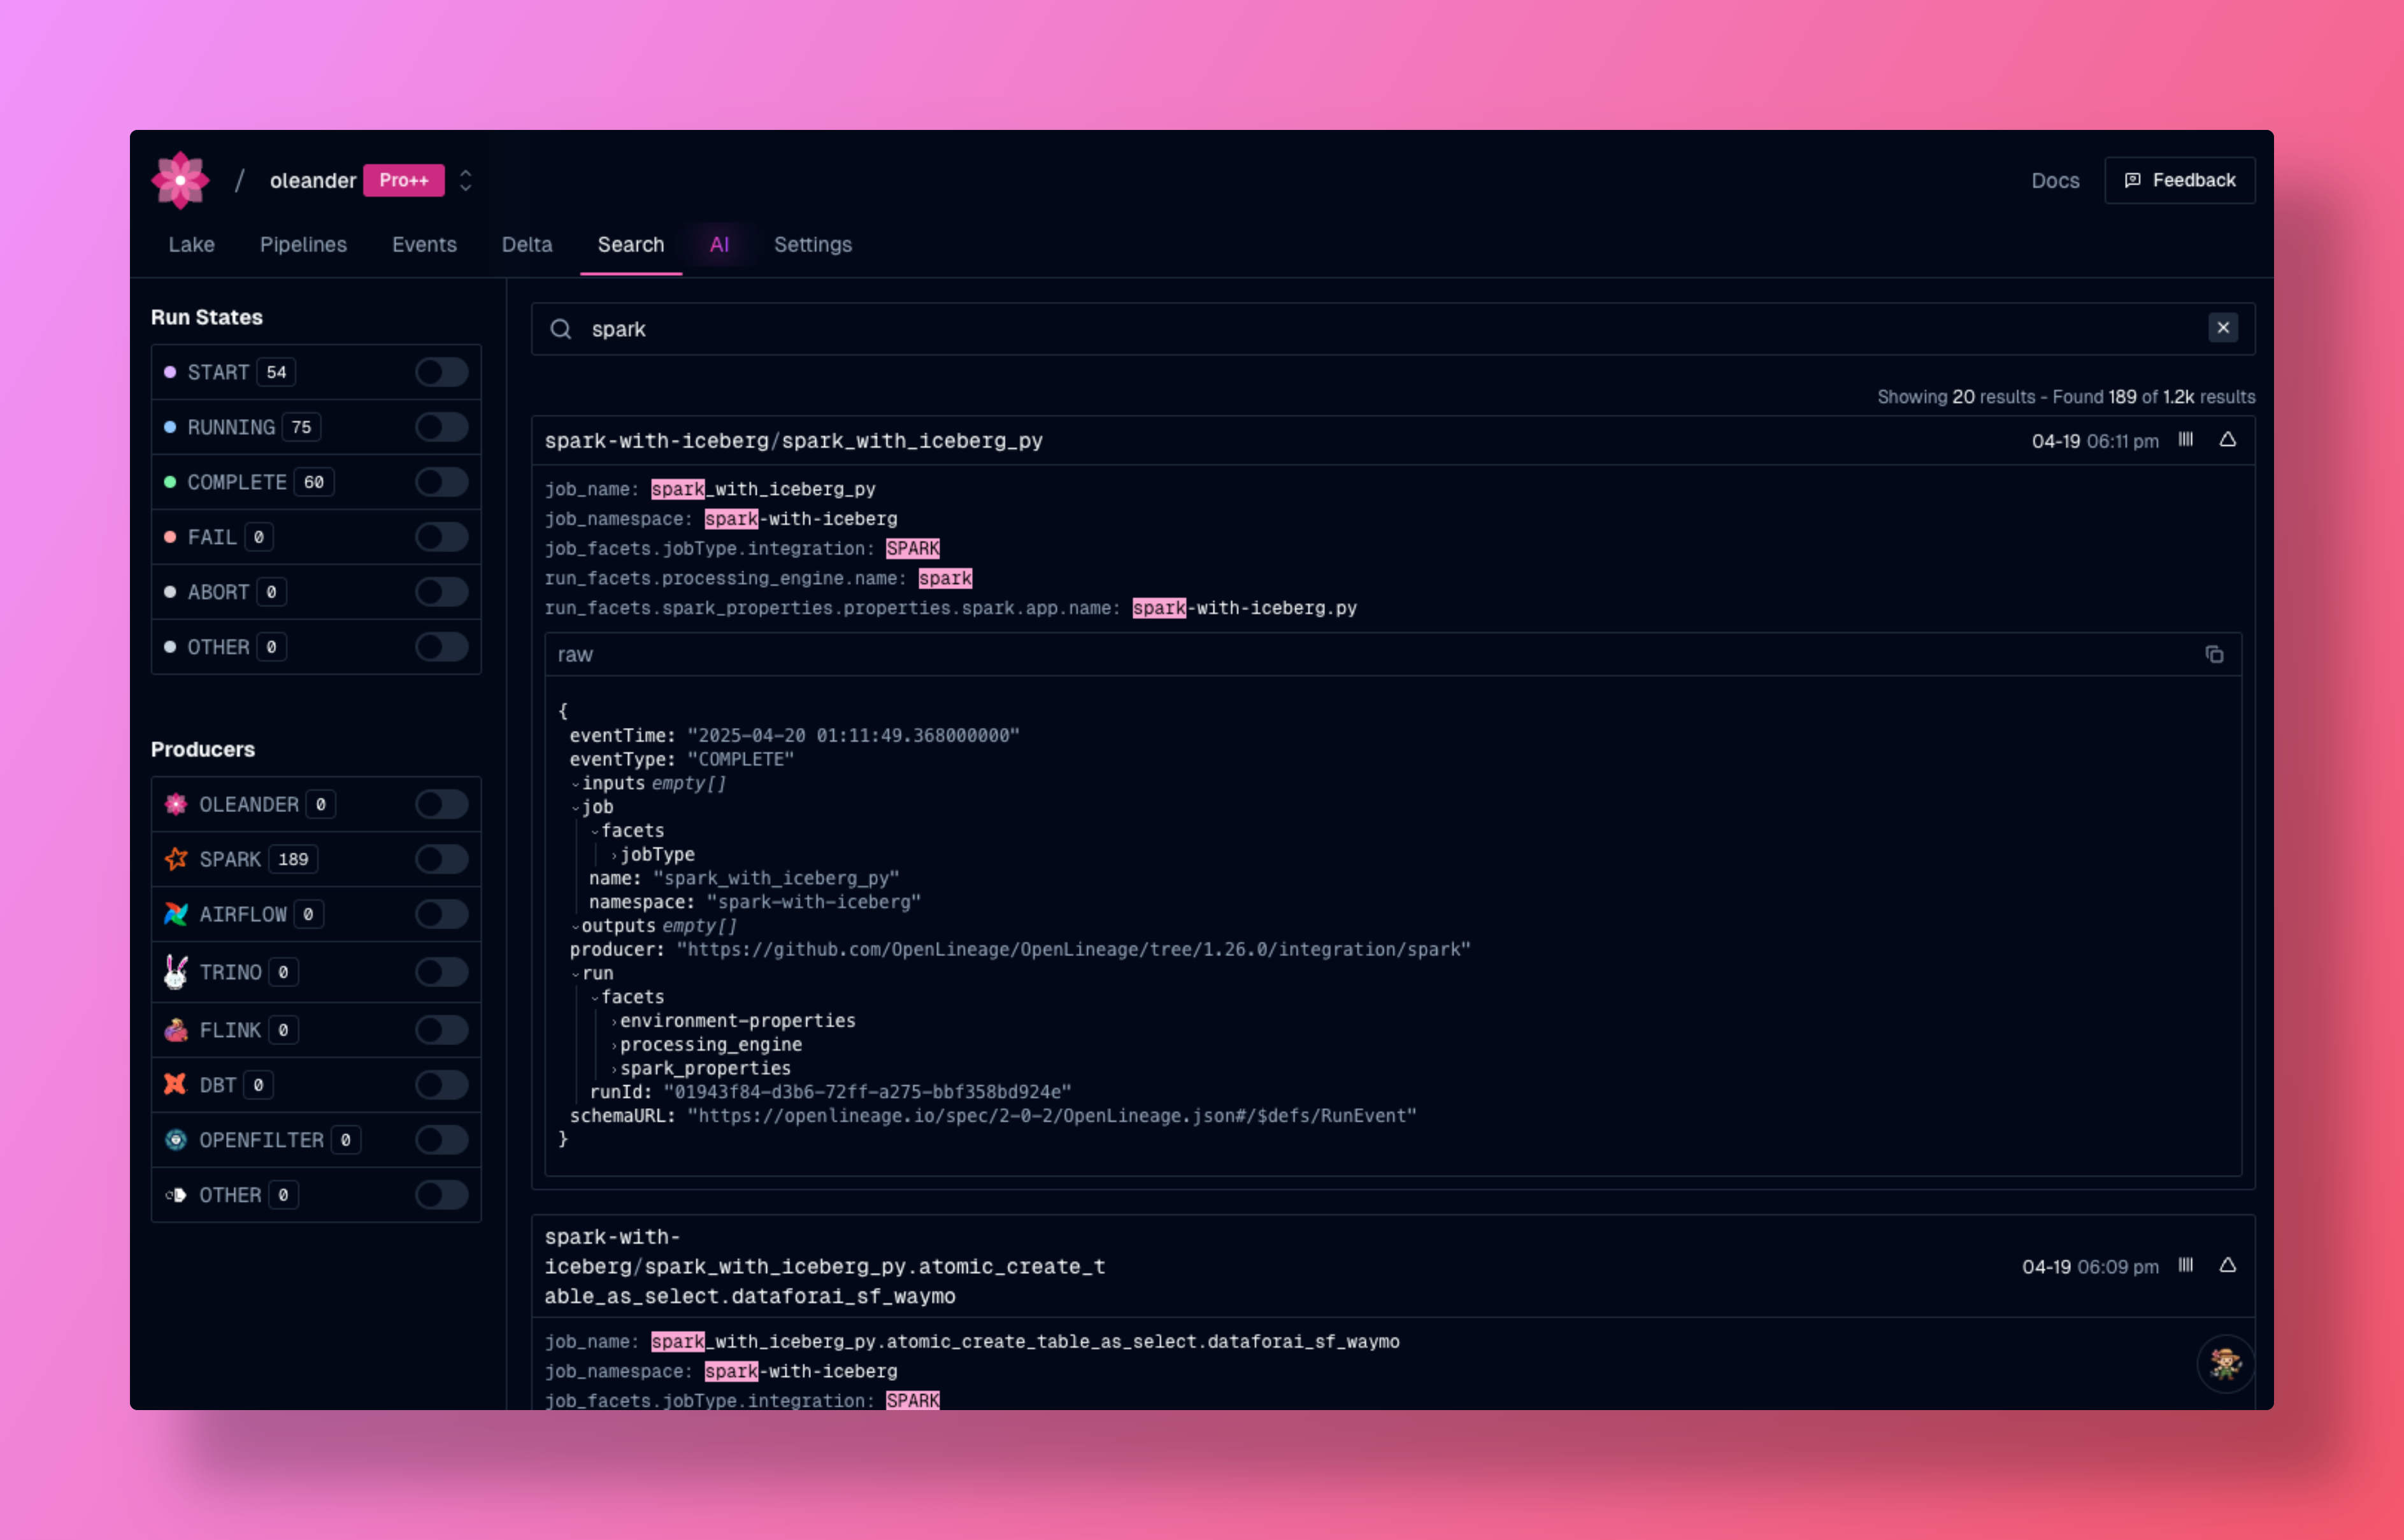Toggle the RUNNING run state filter

pos(441,427)
